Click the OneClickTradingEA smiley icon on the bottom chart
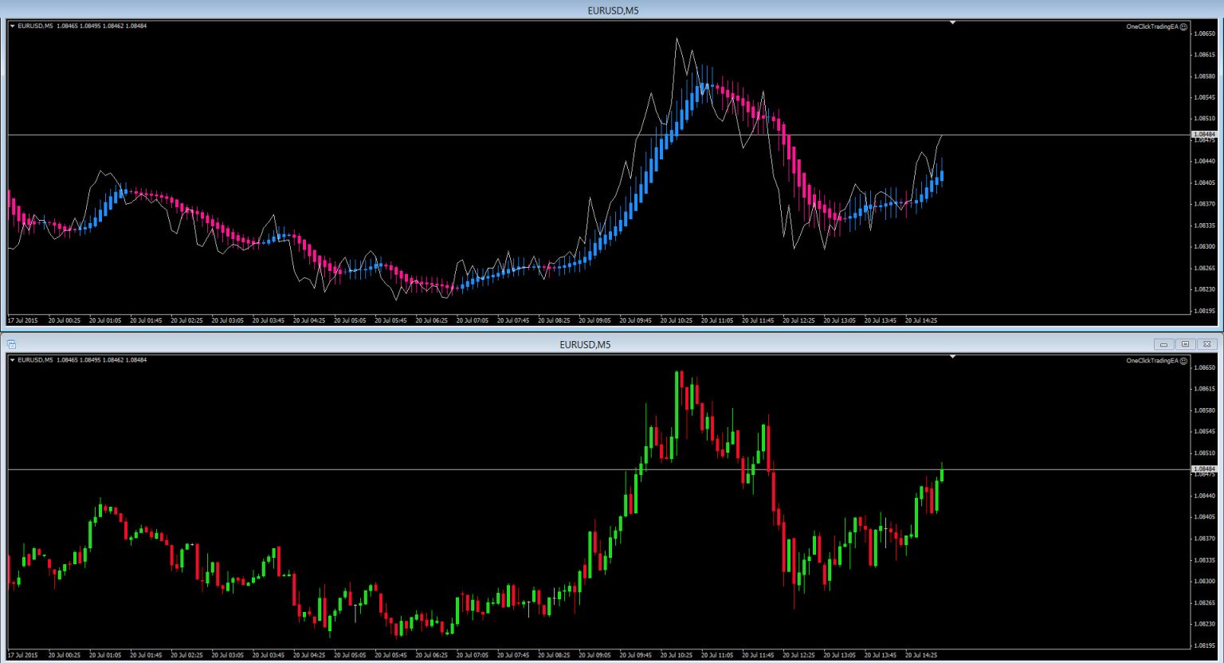This screenshot has height=663, width=1224. click(1184, 360)
